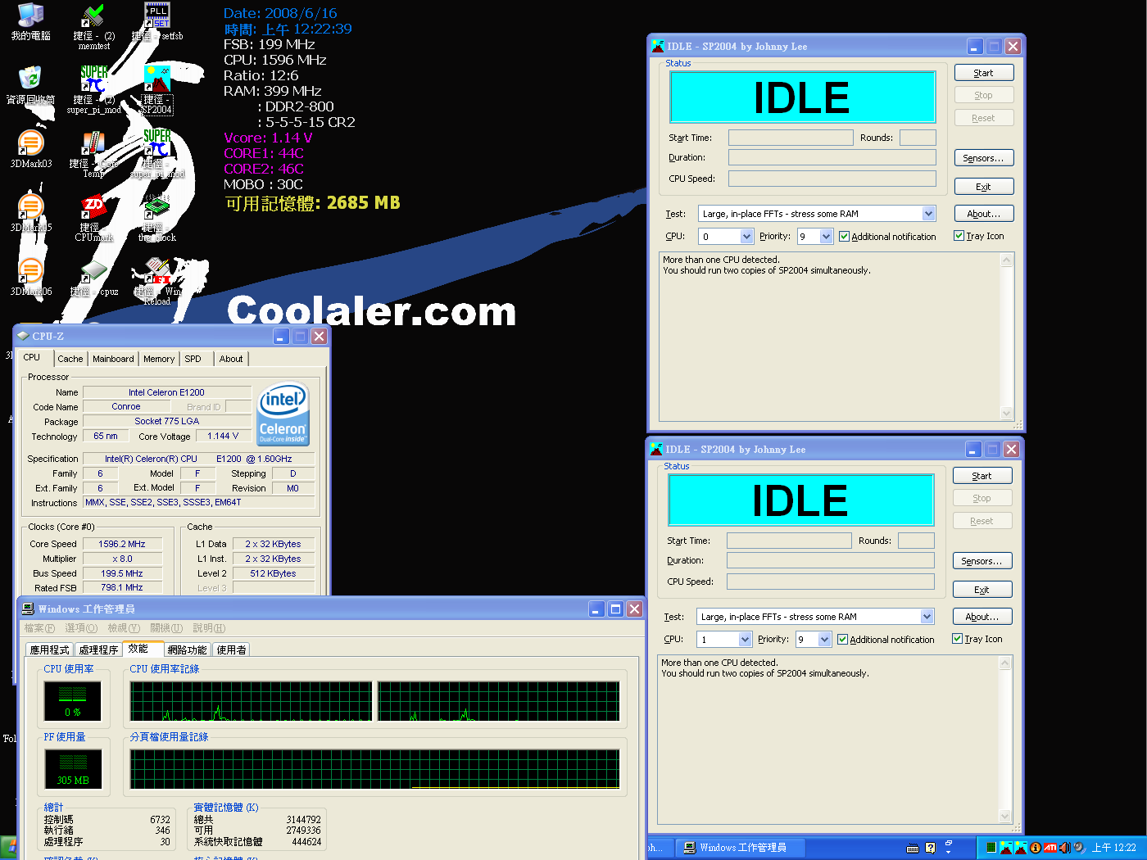Screen dimensions: 1147x860
Task: Enable Additional notification in CPU 0 SP2004 window
Action: tap(844, 236)
